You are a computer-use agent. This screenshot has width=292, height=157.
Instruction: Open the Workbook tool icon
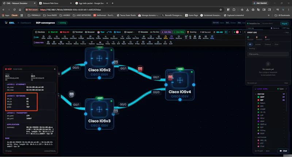click(151, 37)
